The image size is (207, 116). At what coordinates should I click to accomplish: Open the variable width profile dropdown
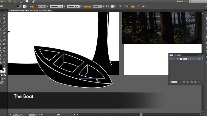click(64, 6)
